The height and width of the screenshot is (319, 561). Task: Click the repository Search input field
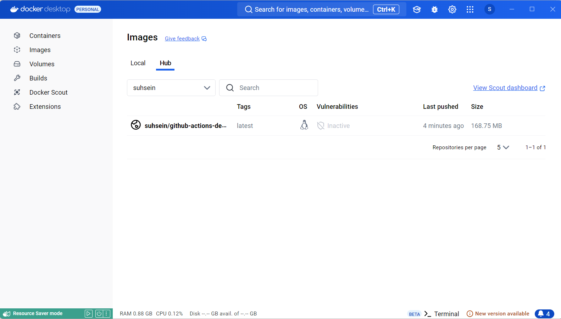click(x=268, y=88)
